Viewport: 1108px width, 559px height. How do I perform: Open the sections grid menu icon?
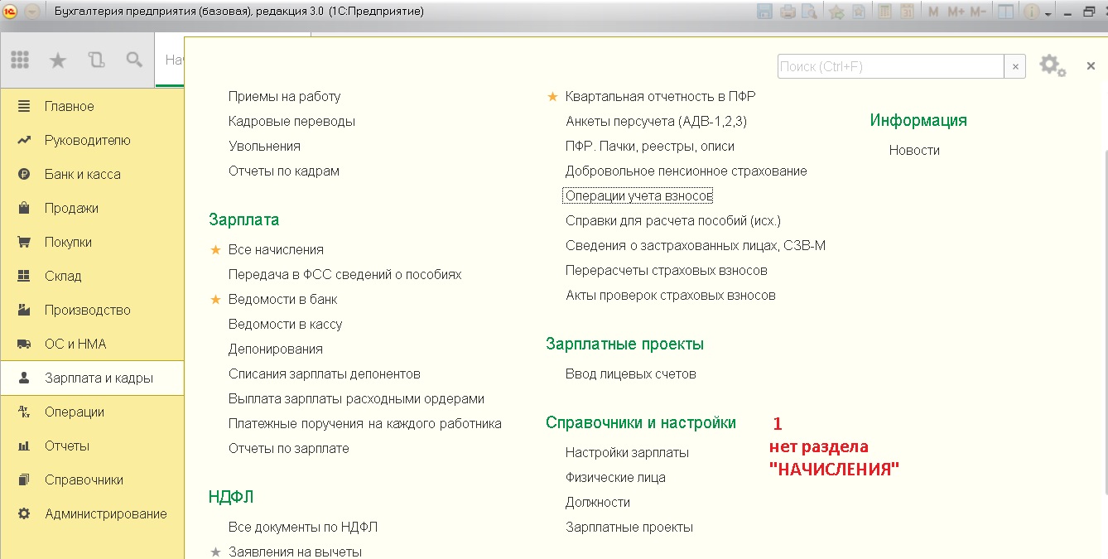(x=20, y=60)
